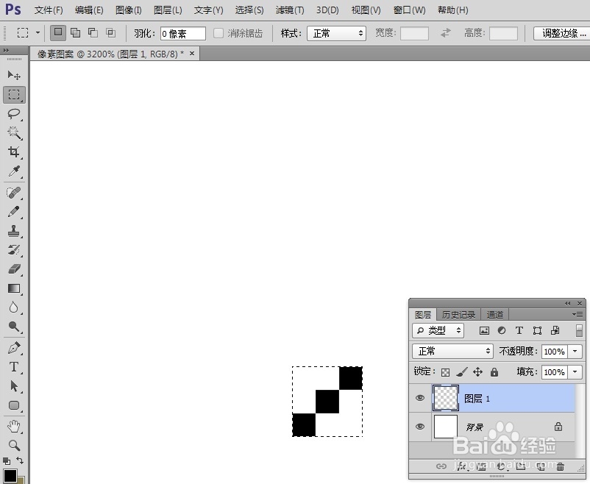Select the Move tool
Viewport: 590px width, 484px height.
point(15,75)
